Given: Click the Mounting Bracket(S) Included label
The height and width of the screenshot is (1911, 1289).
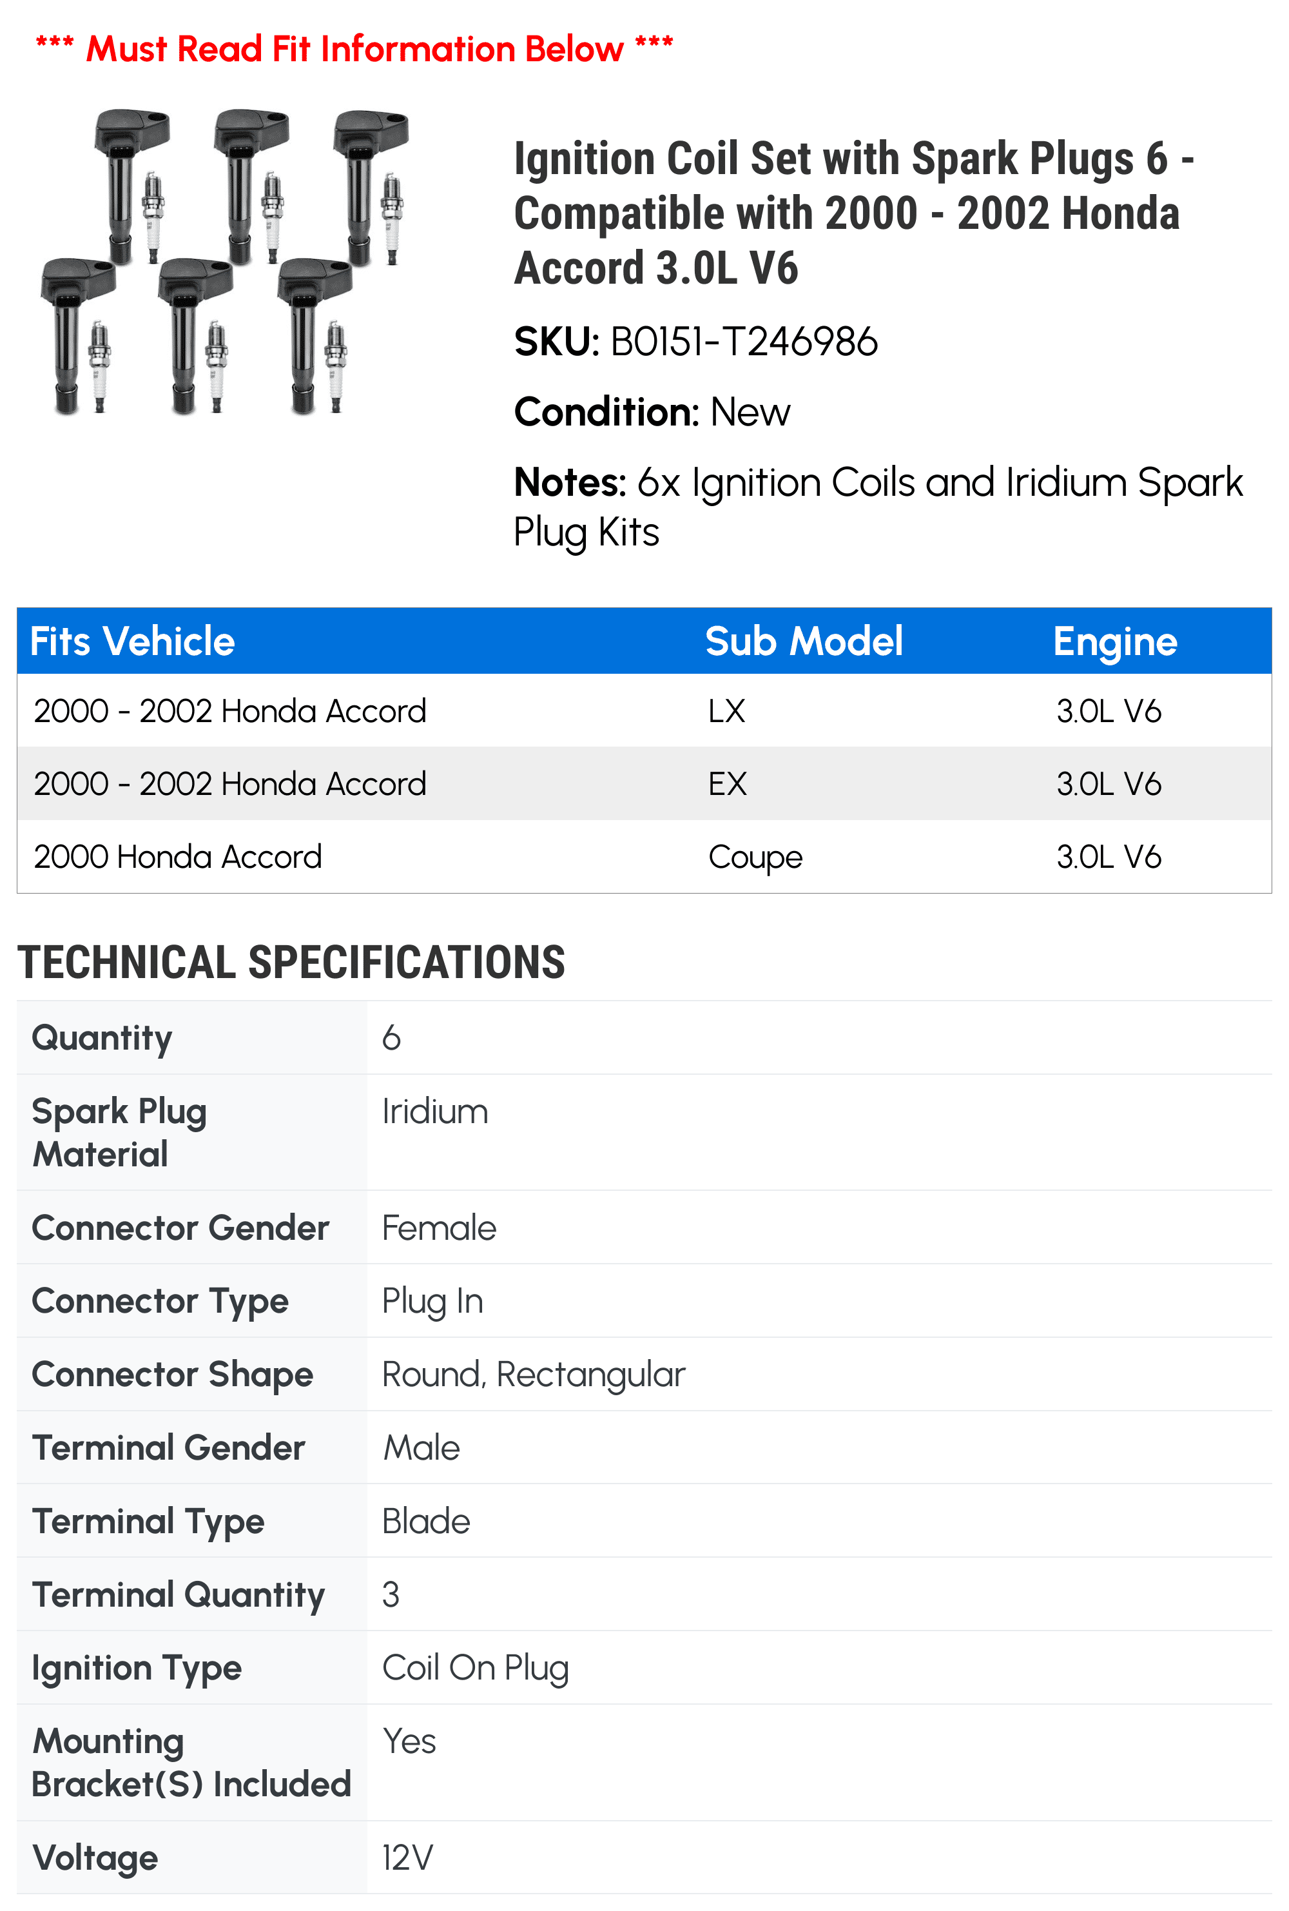Looking at the screenshot, I should click(x=191, y=1763).
